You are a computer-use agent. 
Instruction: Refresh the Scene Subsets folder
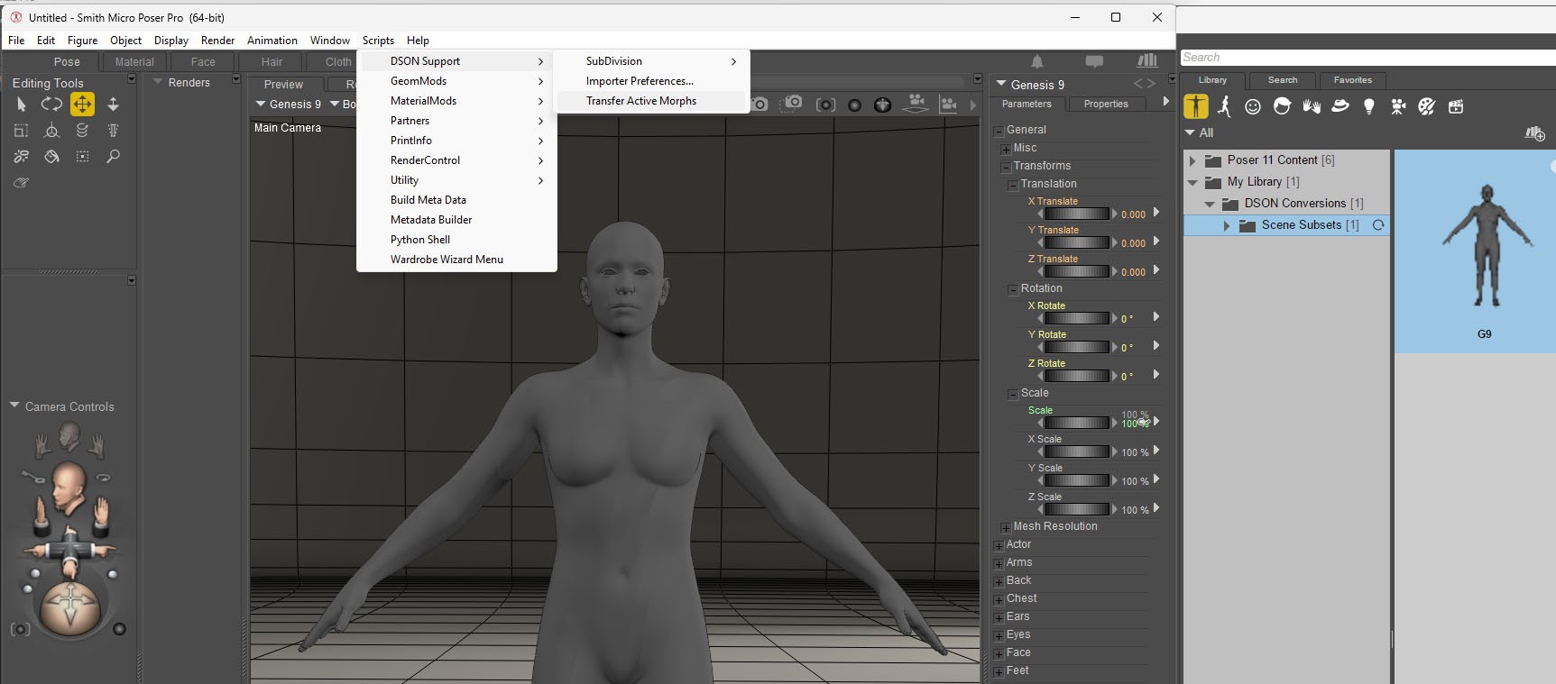point(1378,225)
